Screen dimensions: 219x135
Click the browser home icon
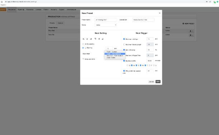tap(2, 2)
